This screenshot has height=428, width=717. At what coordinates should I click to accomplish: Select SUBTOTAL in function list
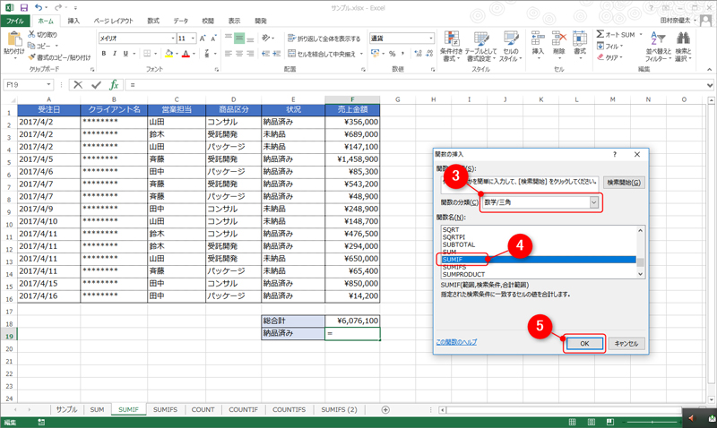[x=459, y=244]
